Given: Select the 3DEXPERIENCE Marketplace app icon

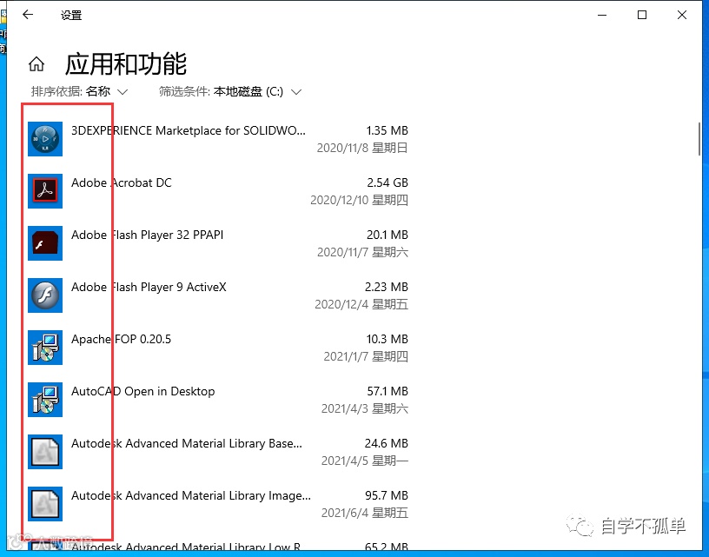Looking at the screenshot, I should pyautogui.click(x=45, y=139).
